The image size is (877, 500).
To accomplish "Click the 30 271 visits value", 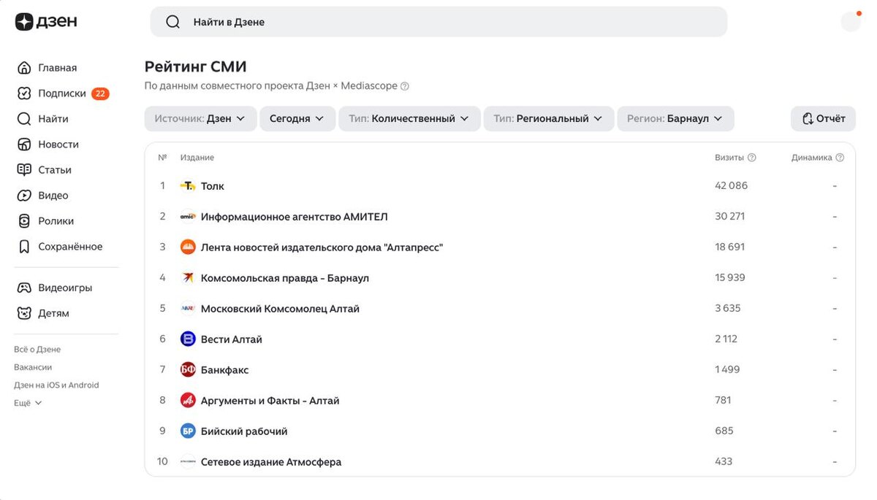I will click(730, 216).
